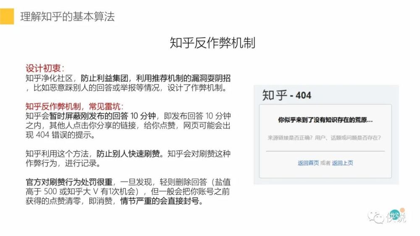Click the bold phrase 官方对刷赞行为处罚很重
The height and width of the screenshot is (236, 420).
tap(69, 182)
